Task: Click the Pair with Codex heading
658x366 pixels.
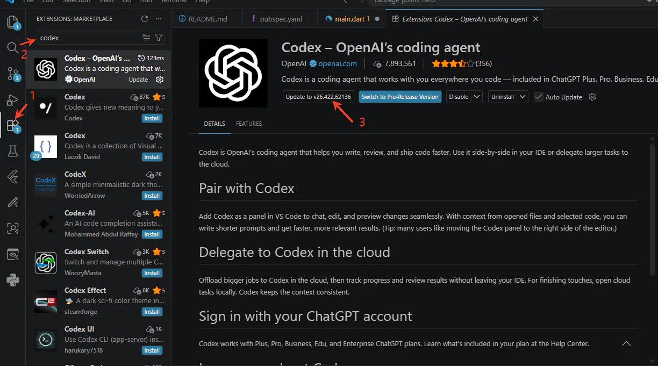Action: pos(247,189)
